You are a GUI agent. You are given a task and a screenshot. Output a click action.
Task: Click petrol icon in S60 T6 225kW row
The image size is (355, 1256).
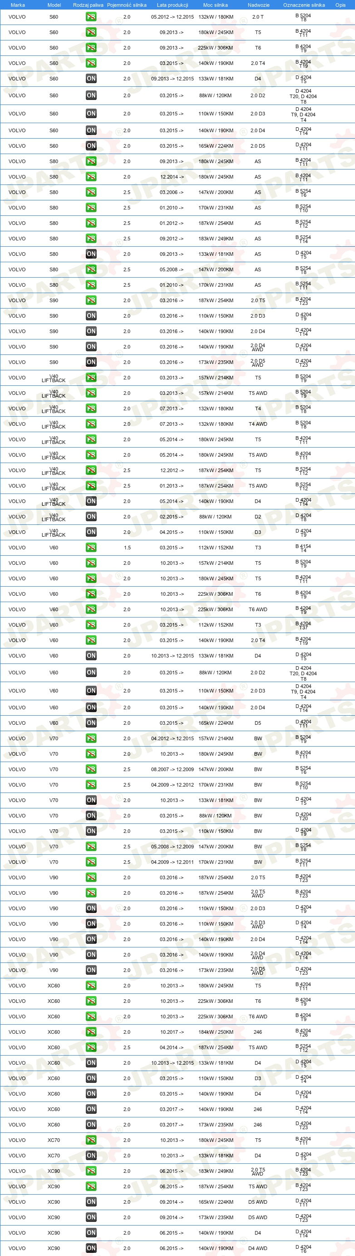pyautogui.click(x=91, y=48)
